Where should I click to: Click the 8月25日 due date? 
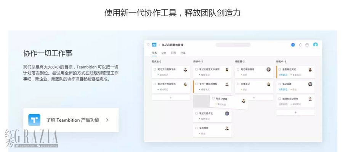click(283, 75)
